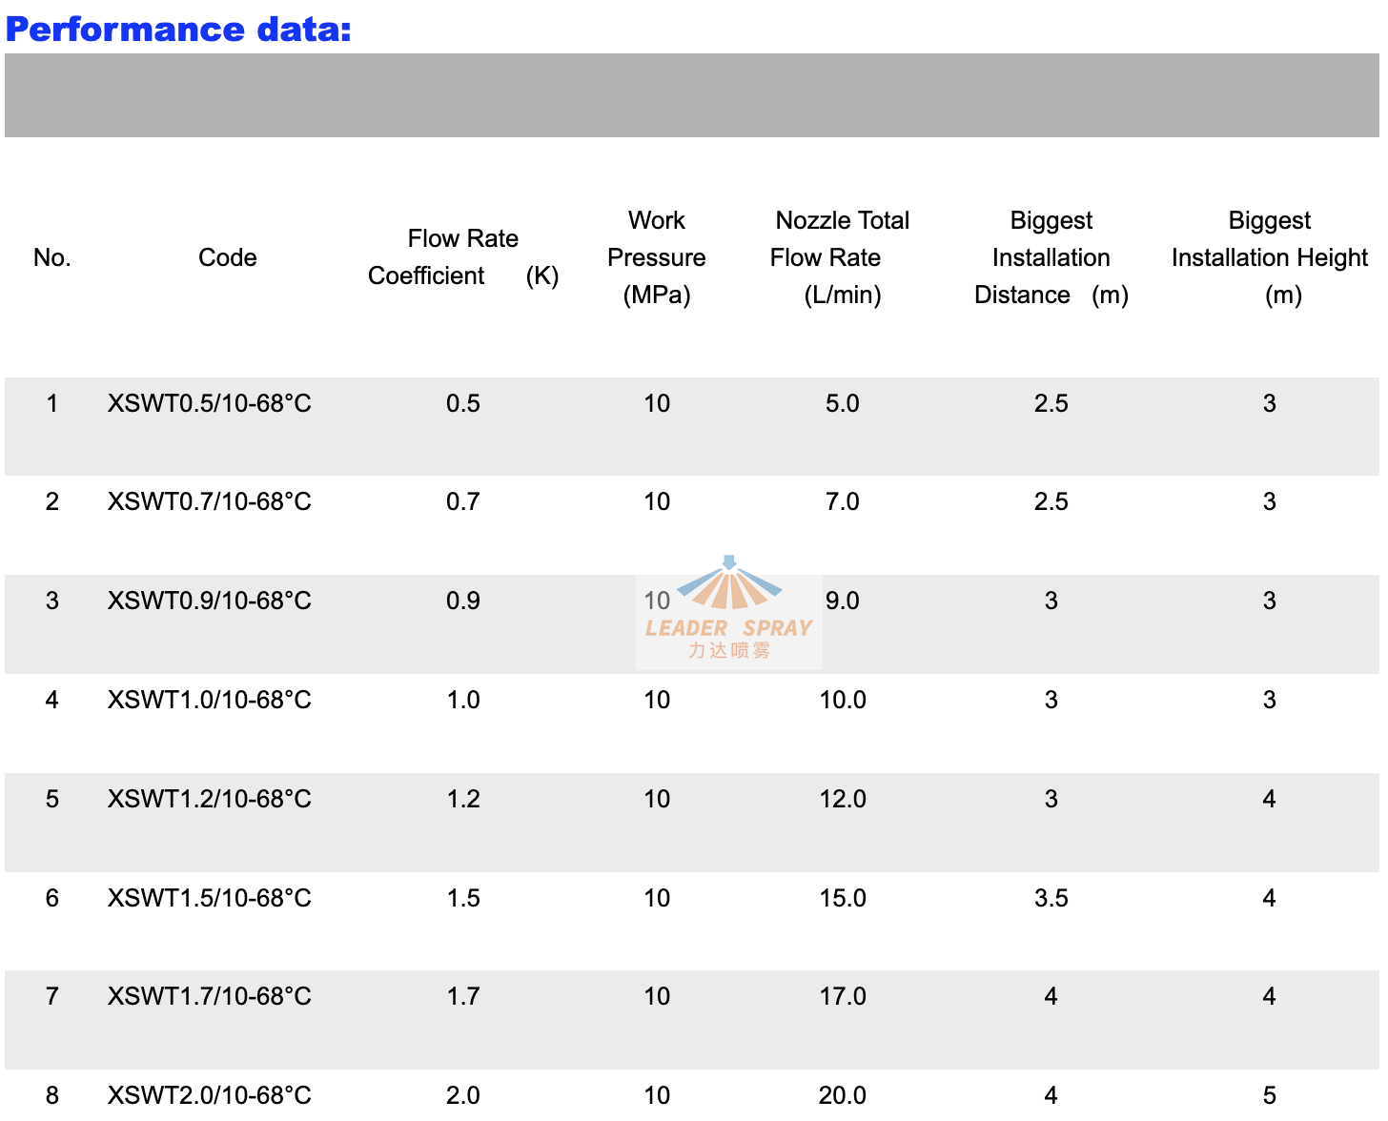Click the 'Biggest Installation Distance (m)' header
The width and height of the screenshot is (1388, 1121).
point(1051,257)
